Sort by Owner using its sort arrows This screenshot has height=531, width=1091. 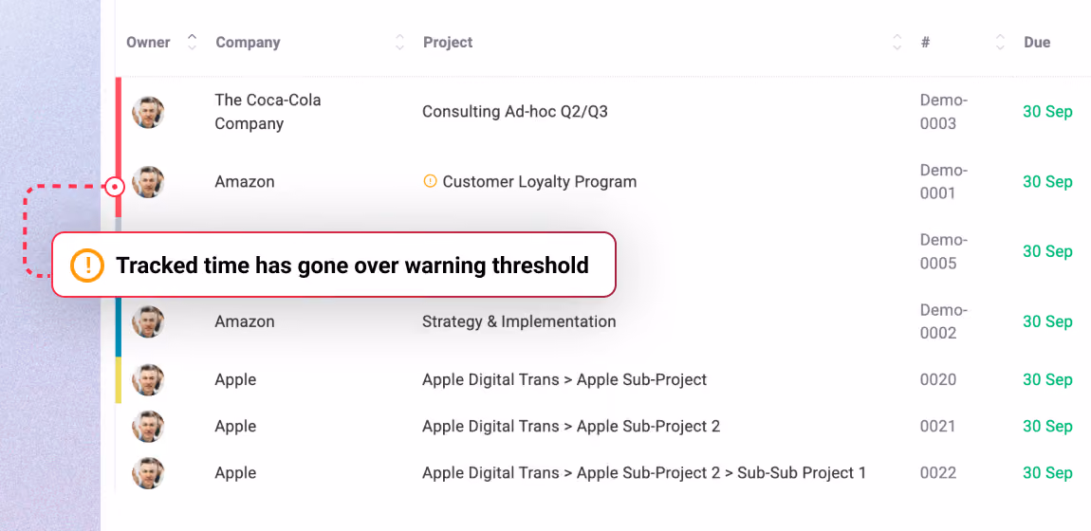(192, 42)
